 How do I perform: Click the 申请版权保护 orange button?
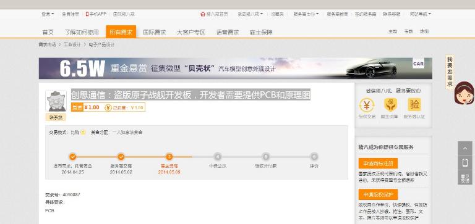[x=378, y=194]
